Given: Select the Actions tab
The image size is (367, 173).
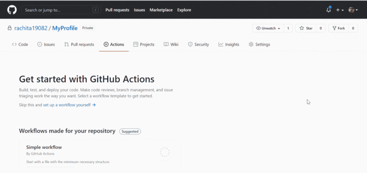Looking at the screenshot, I should (x=114, y=45).
